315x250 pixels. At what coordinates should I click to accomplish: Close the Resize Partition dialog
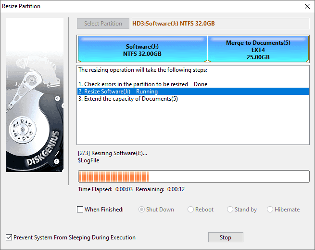[x=307, y=6]
